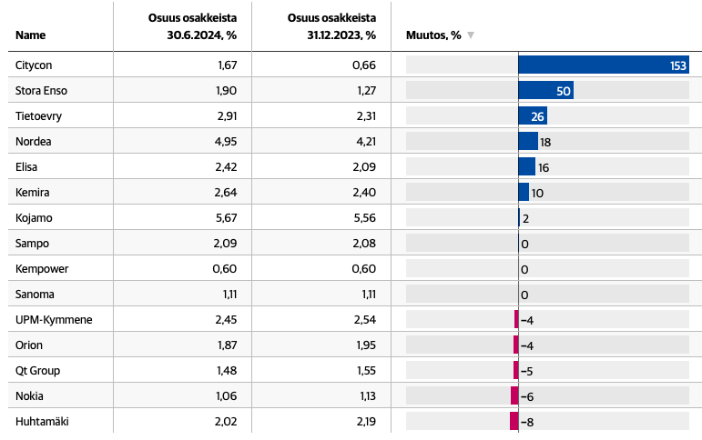Click the Nokia red negative bar

click(x=514, y=395)
